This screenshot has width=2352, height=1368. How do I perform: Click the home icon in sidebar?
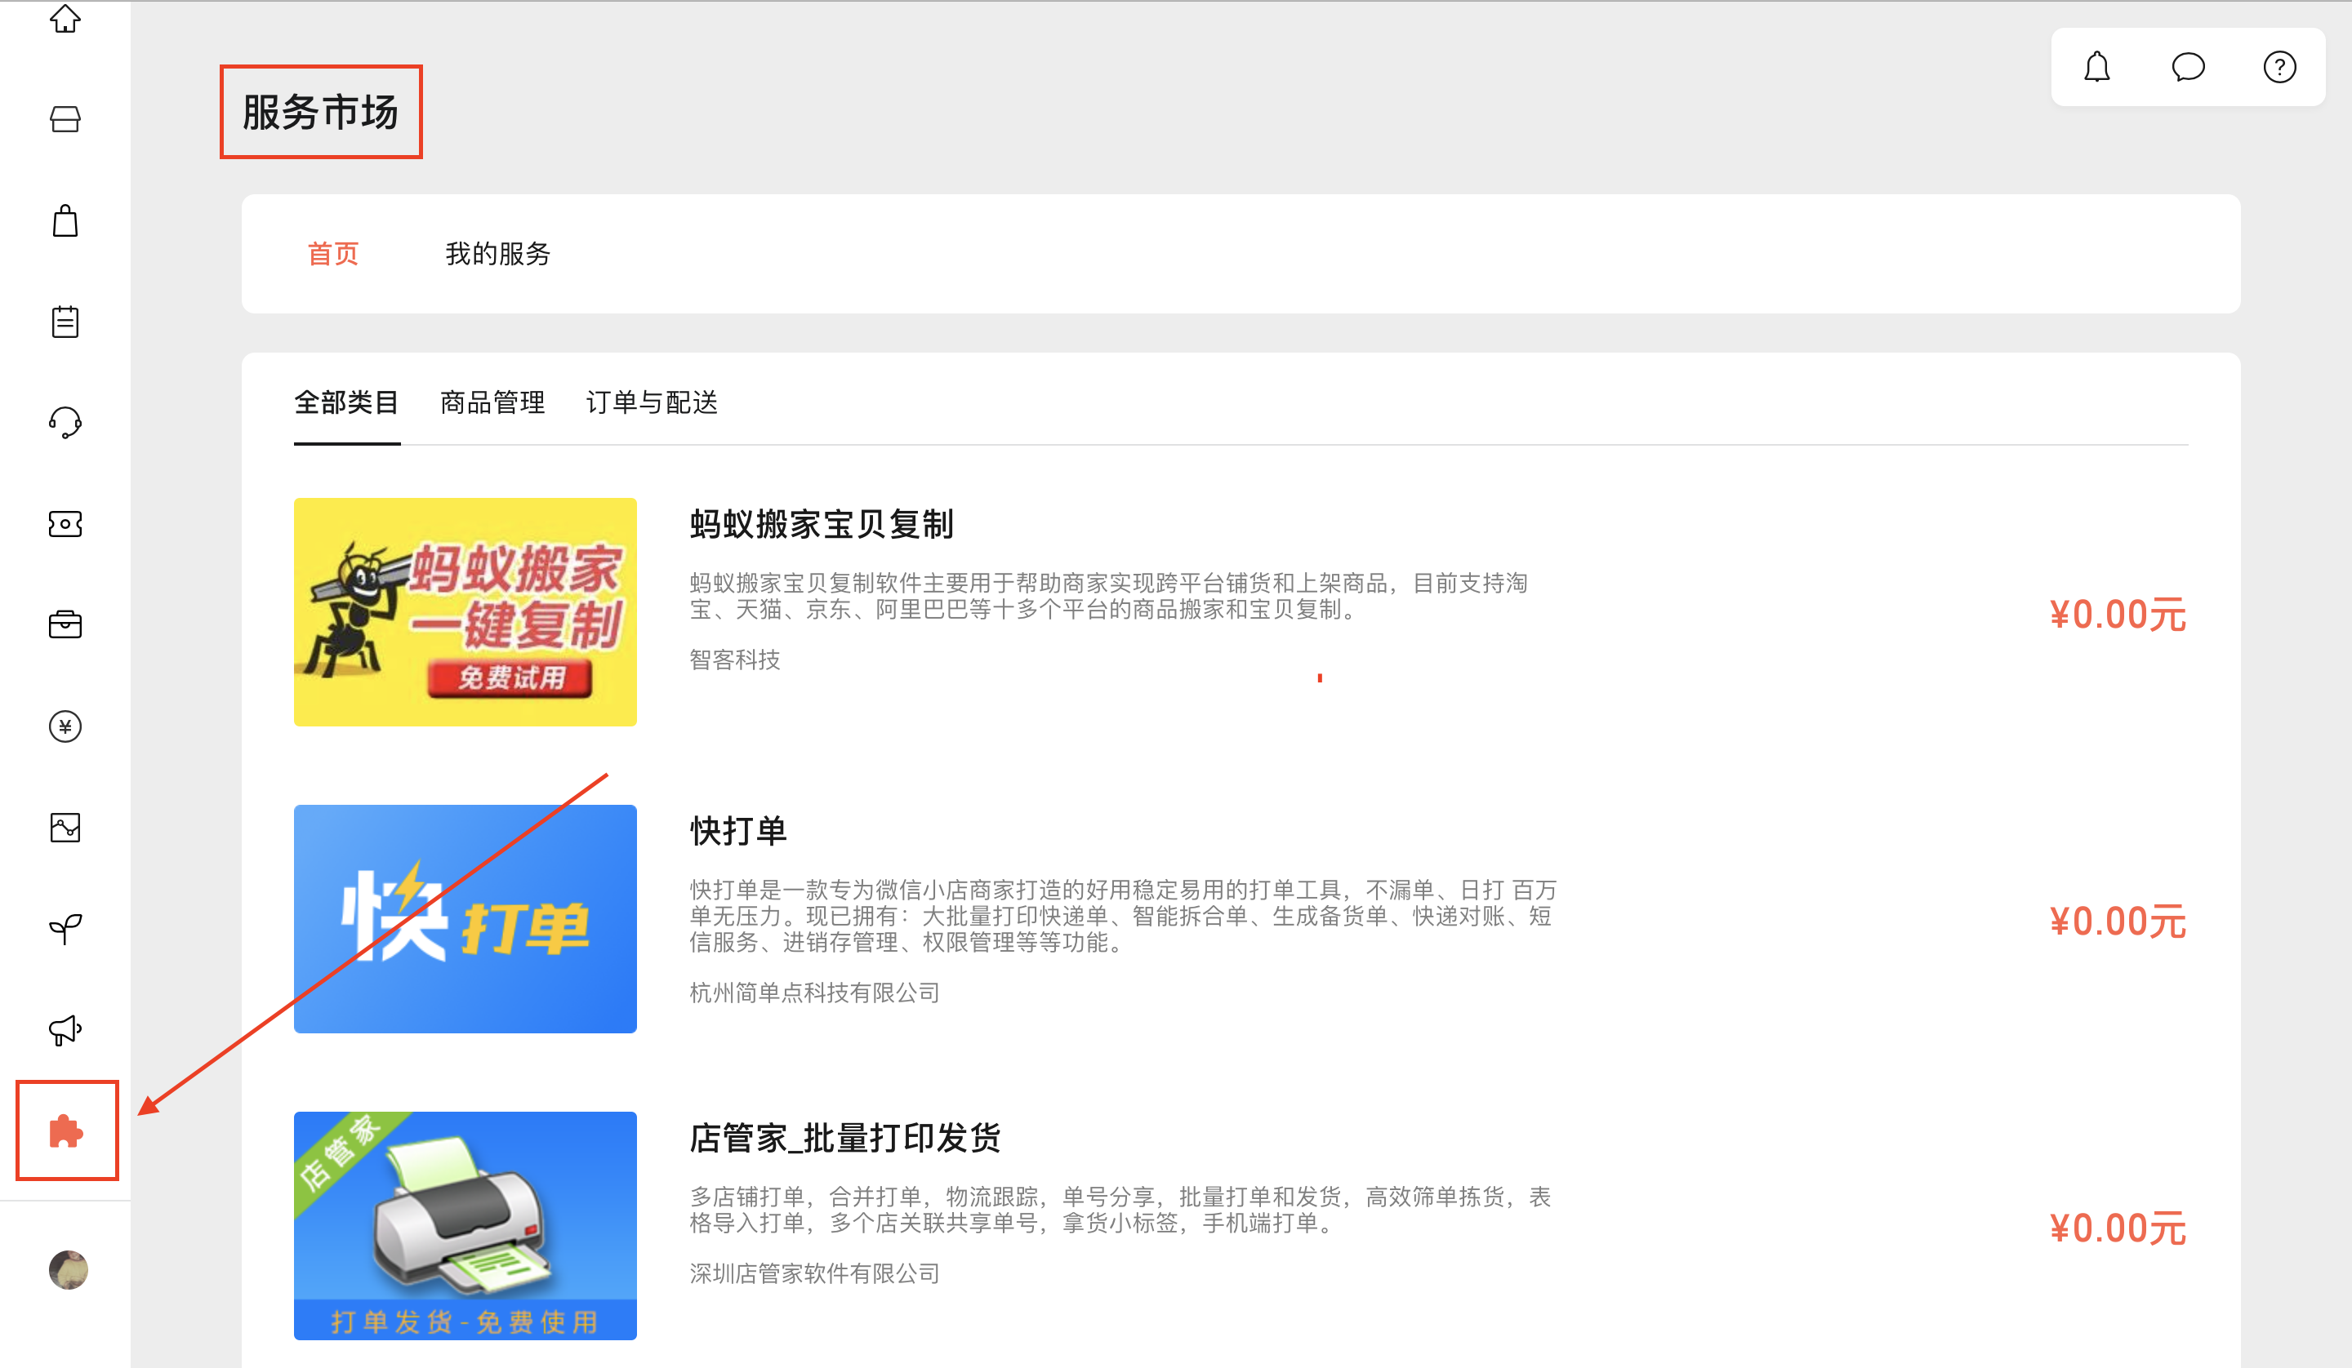(65, 19)
